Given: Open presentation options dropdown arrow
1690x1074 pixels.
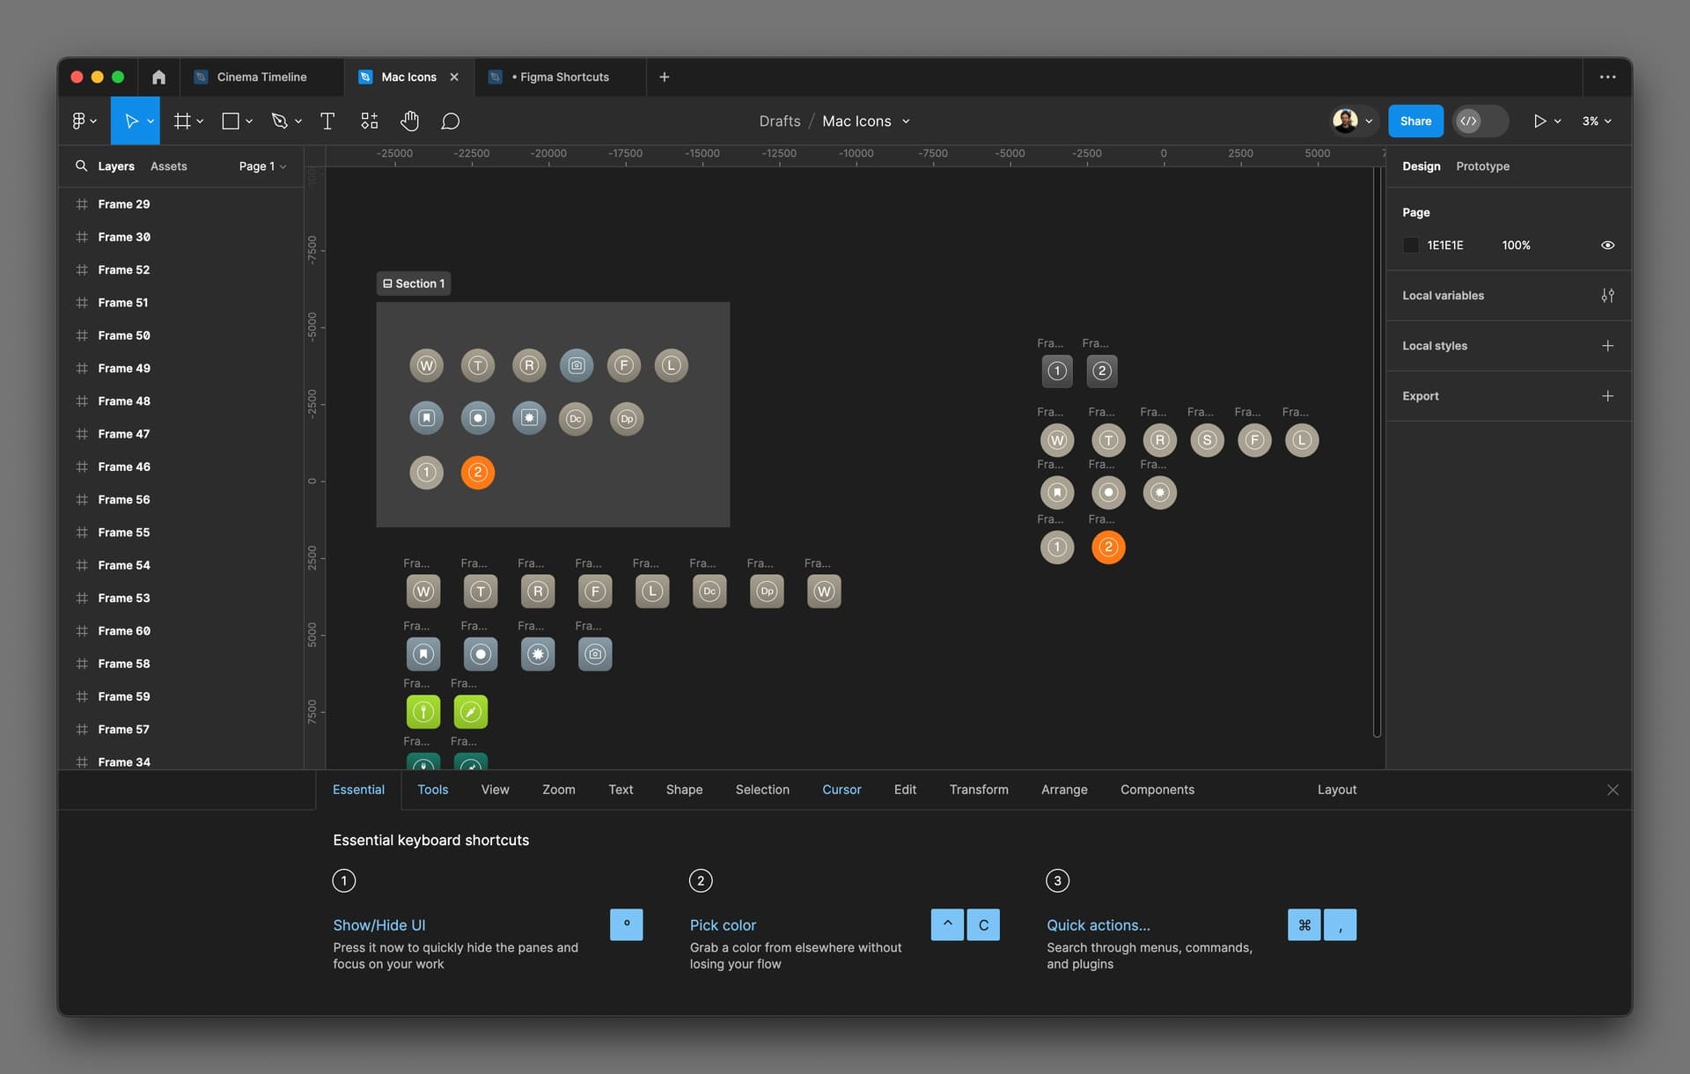Looking at the screenshot, I should (1558, 121).
